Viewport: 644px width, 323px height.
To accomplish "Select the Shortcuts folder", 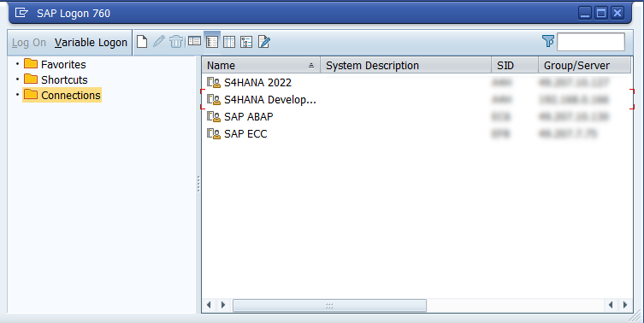I will click(56, 79).
